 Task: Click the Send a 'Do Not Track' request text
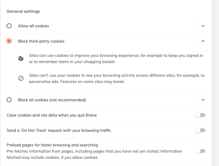click(59, 130)
